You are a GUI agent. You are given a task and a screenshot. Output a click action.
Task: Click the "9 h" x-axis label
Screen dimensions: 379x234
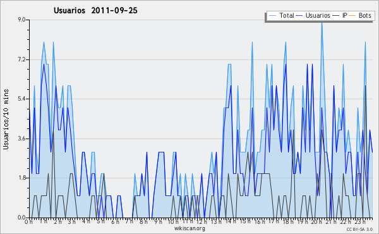[158, 222]
